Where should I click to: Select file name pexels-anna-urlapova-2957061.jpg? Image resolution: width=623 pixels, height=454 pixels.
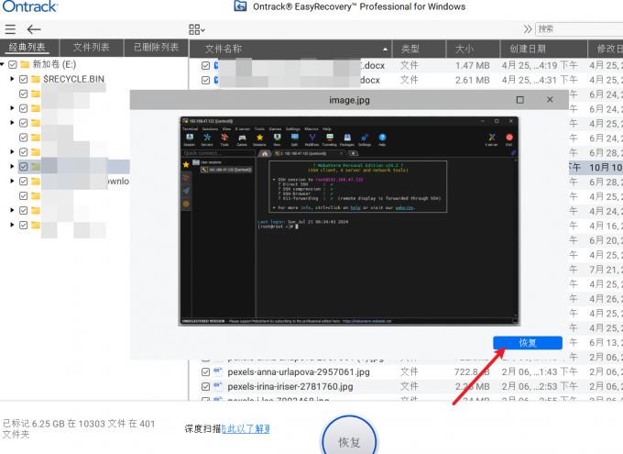pos(299,372)
